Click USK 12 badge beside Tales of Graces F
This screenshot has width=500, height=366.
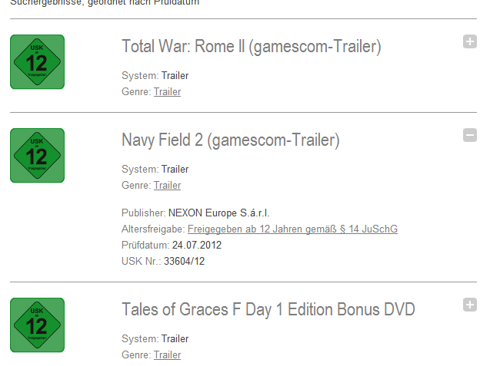pos(37,325)
